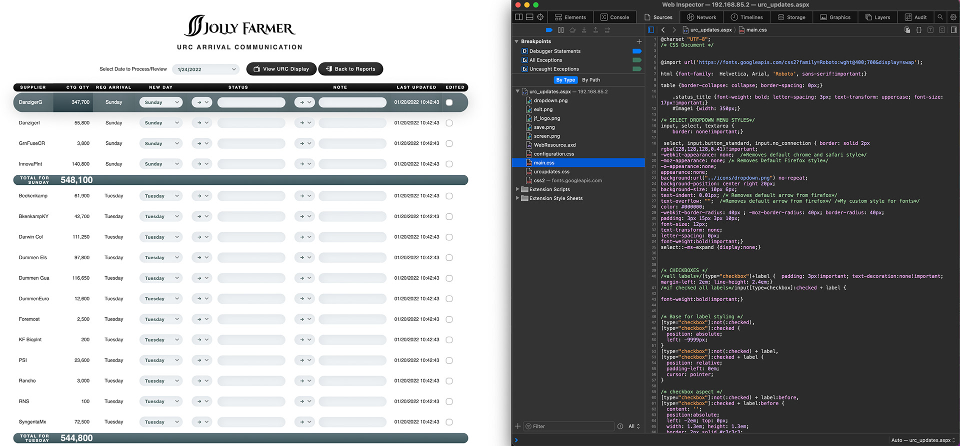Screen dimensions: 960x446
Task: Show the details sidebar in Sources
Action: (x=953, y=30)
